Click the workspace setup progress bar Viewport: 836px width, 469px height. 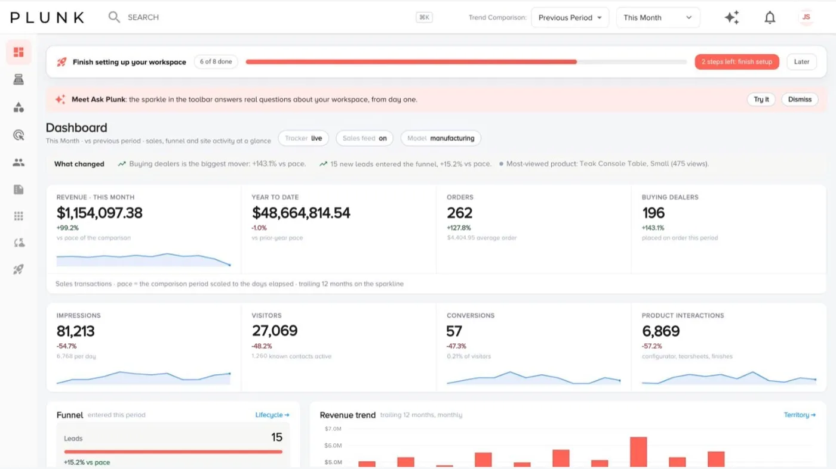tap(466, 62)
